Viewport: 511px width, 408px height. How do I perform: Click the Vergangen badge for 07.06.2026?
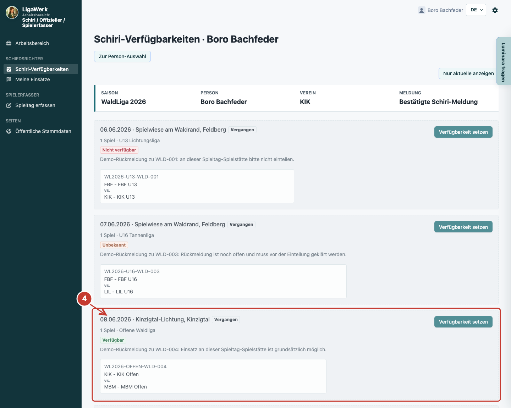point(241,225)
